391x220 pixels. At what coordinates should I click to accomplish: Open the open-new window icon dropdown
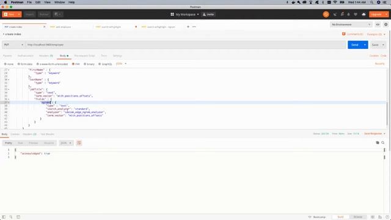click(x=57, y=14)
